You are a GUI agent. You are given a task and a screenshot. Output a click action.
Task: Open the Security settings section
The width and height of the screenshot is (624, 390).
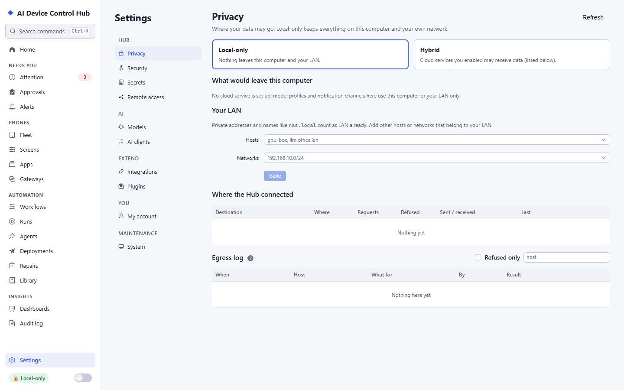click(158, 68)
